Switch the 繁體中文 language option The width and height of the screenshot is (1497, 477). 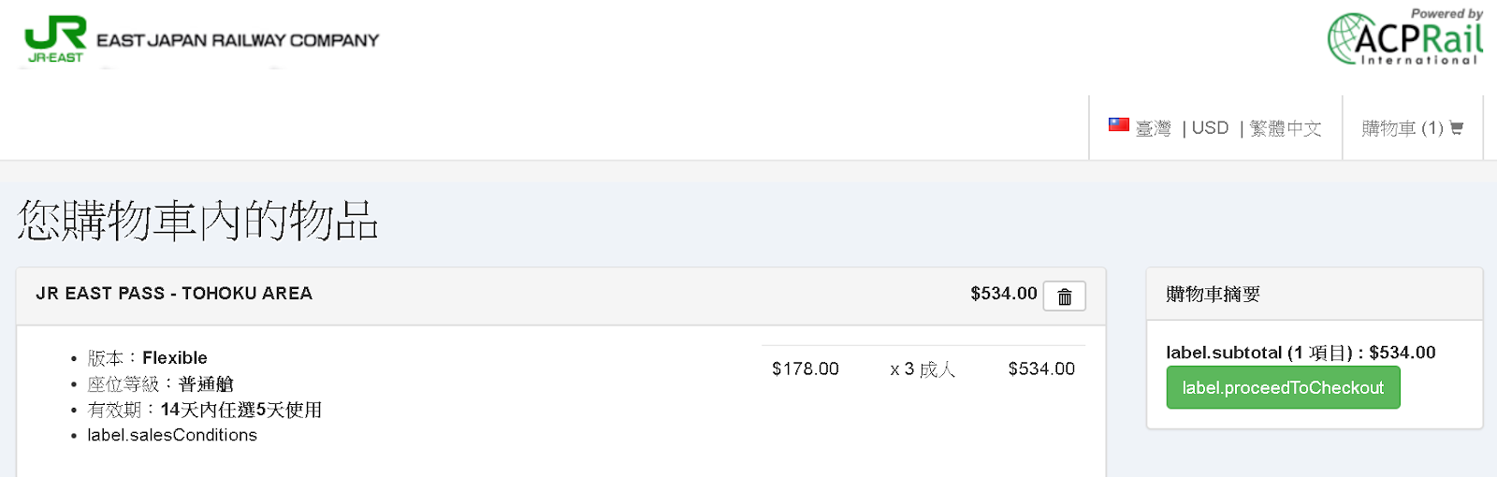[x=1286, y=128]
